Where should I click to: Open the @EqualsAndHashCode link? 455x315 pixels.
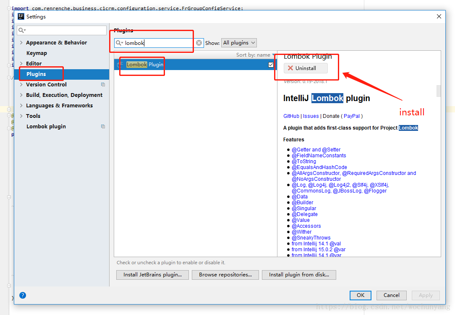(x=319, y=167)
